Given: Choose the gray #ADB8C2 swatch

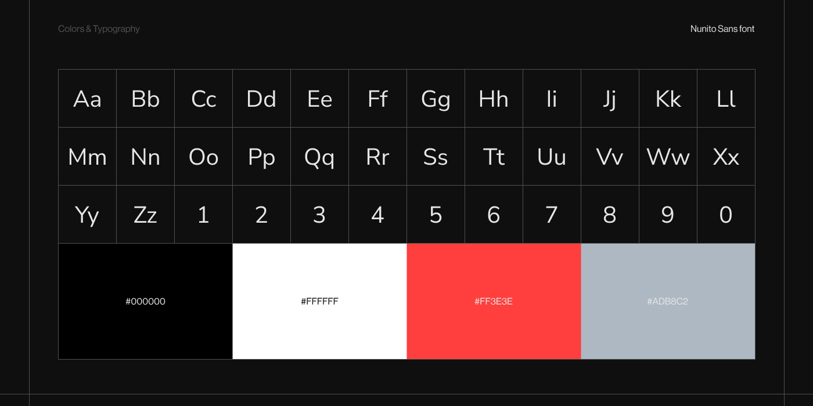Looking at the screenshot, I should (668, 301).
